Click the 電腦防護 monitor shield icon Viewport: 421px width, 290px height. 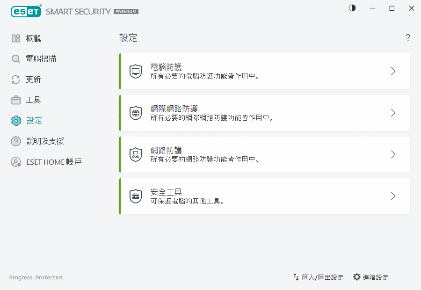[x=135, y=71]
